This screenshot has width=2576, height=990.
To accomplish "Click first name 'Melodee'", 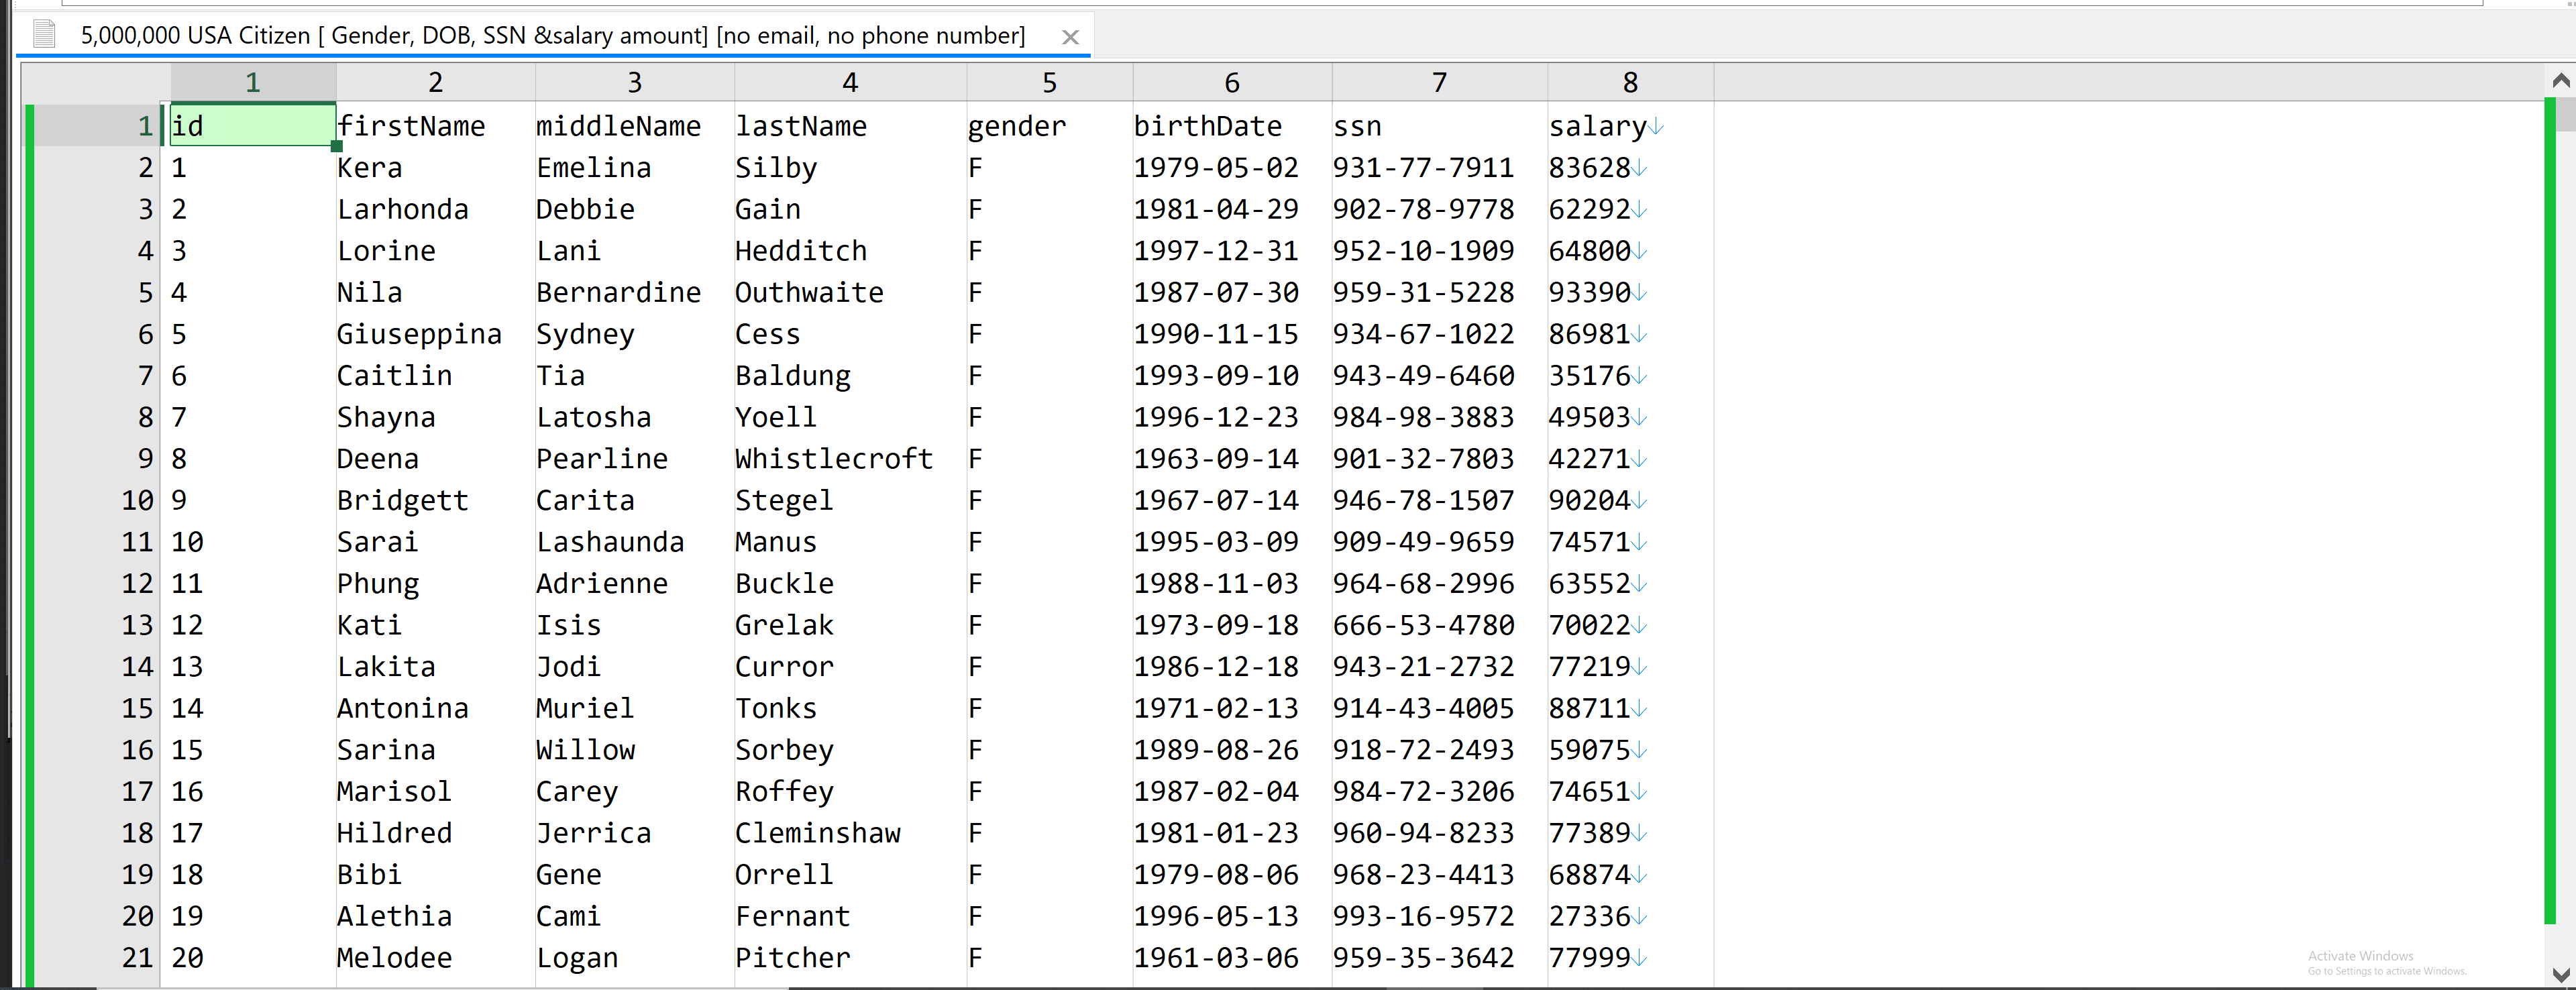I will pos(394,958).
